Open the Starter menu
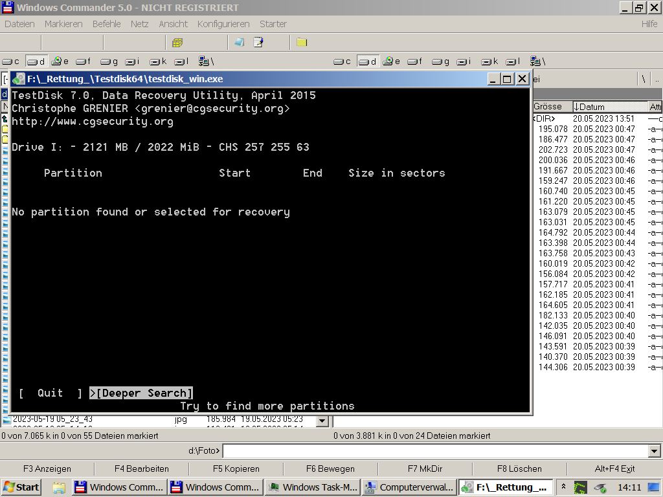663x497 pixels. point(273,24)
